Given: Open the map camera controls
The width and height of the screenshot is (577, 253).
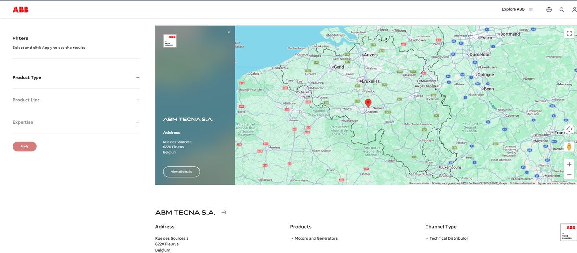Looking at the screenshot, I should [x=569, y=129].
